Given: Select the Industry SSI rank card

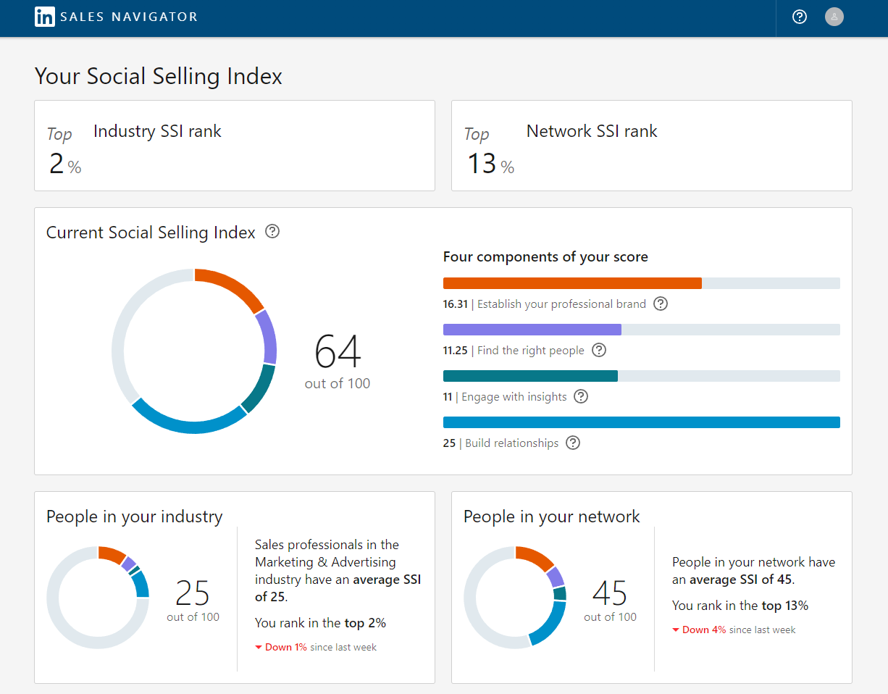Looking at the screenshot, I should tap(235, 145).
